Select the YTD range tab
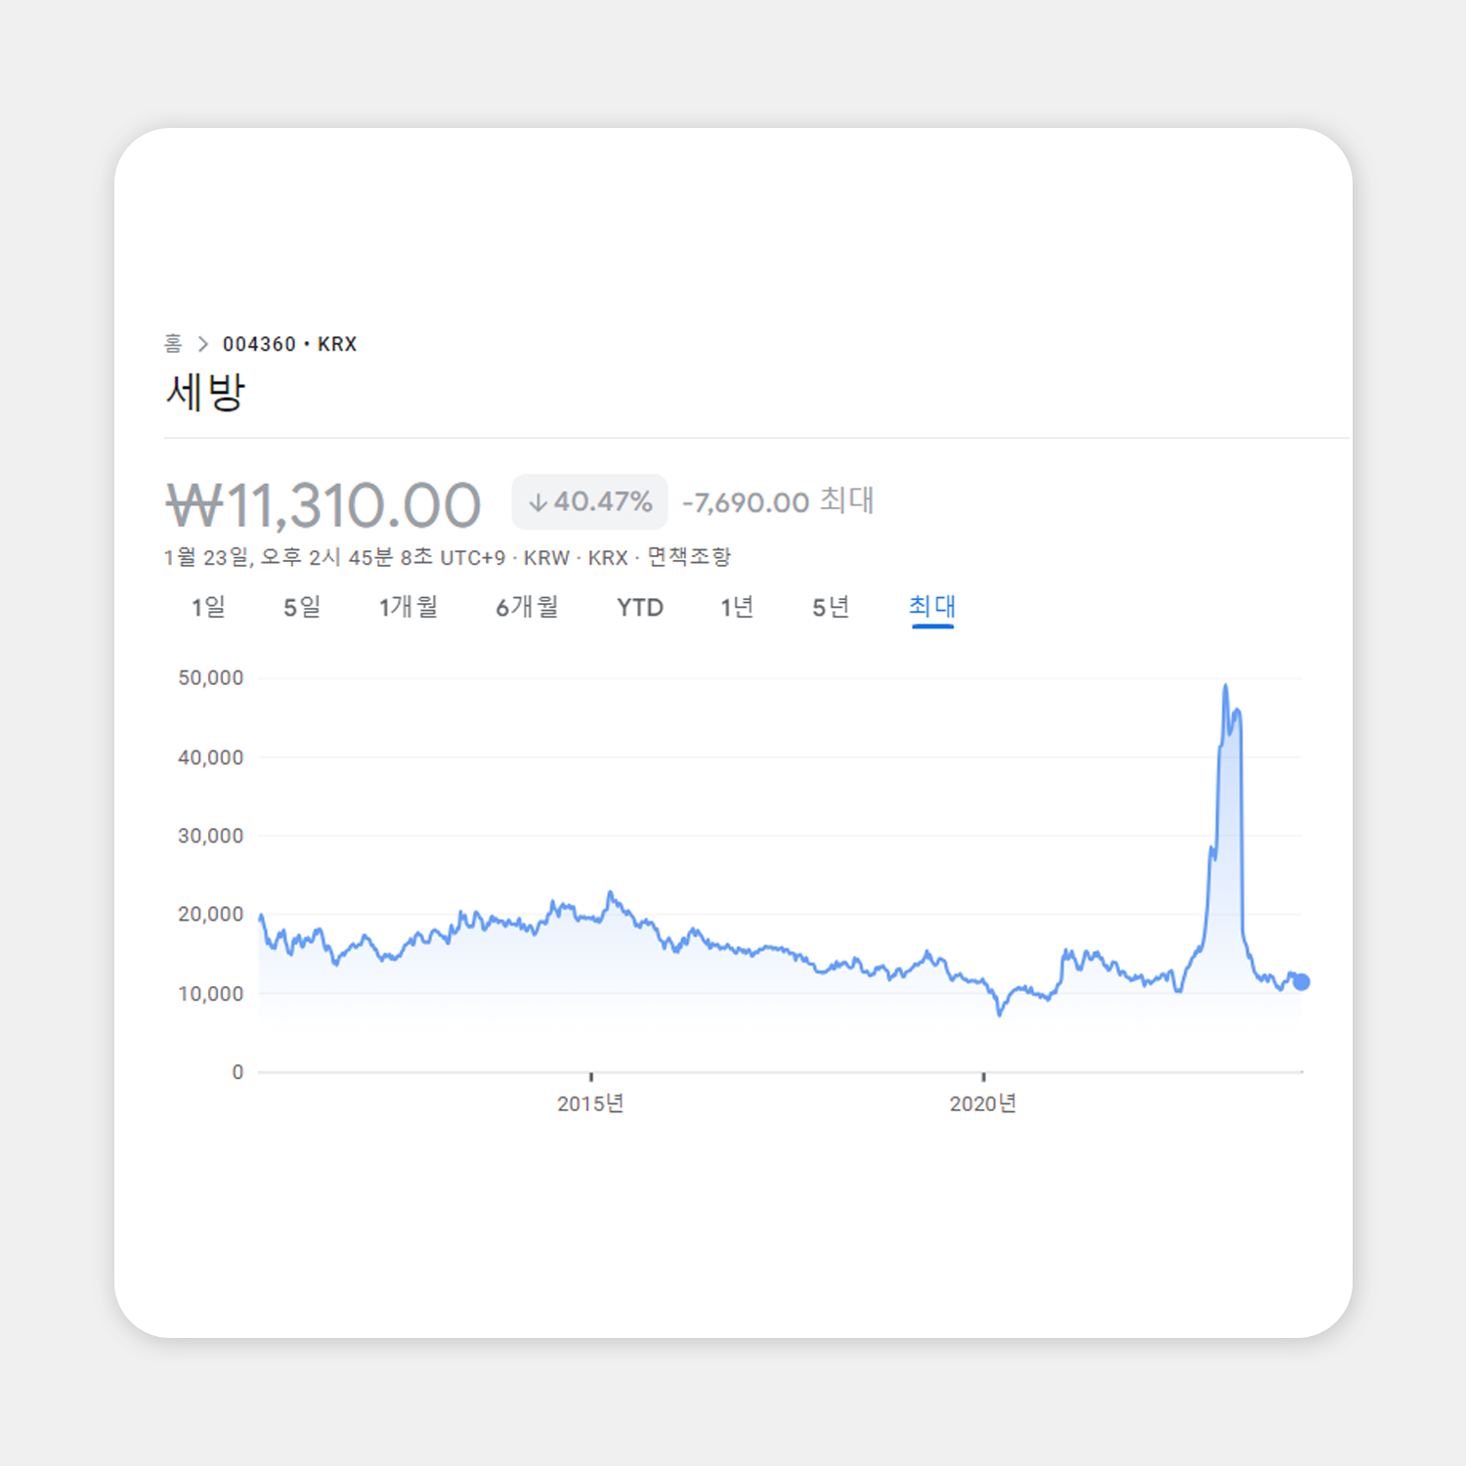The width and height of the screenshot is (1466, 1466). (x=640, y=608)
